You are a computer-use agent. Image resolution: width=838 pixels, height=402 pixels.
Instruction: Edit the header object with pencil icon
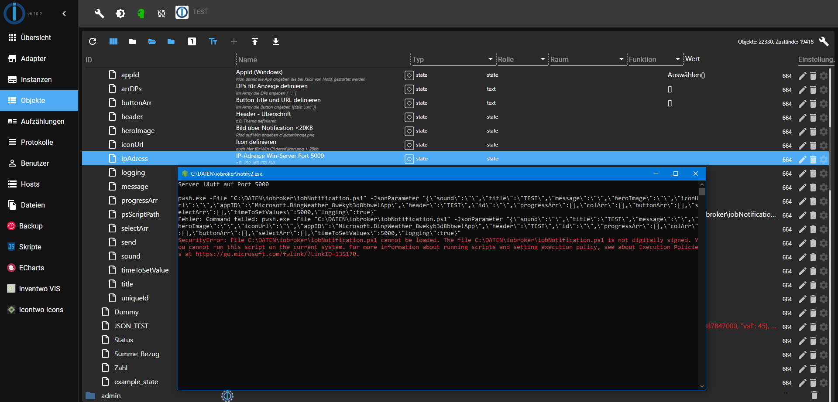click(x=802, y=118)
